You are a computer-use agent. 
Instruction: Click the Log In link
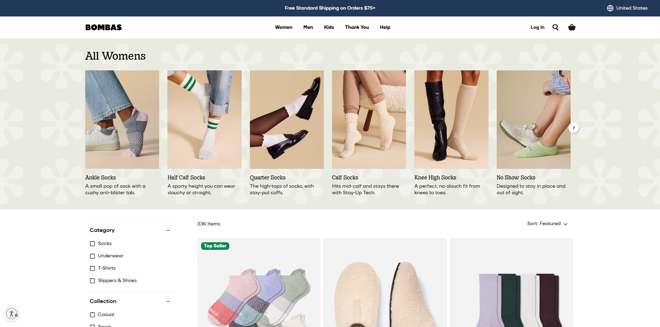point(537,27)
